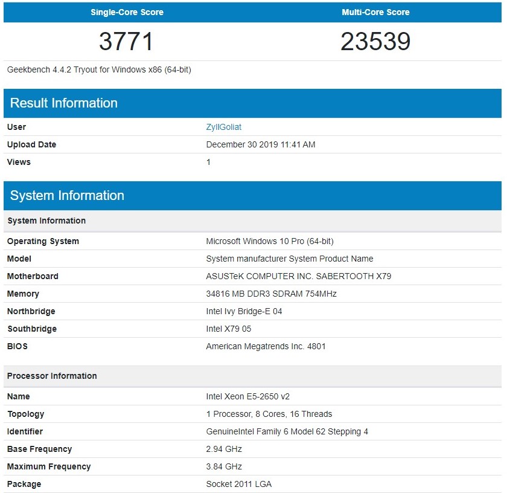The width and height of the screenshot is (507, 493).
Task: Click the Maximum Frequency row label
Action: (x=49, y=466)
